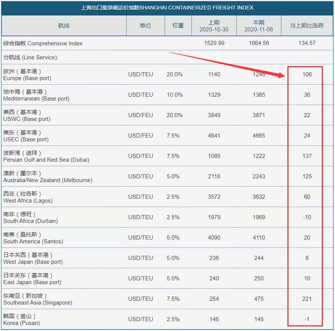The height and width of the screenshot is (331, 335).
Task: Click Mediterranean's current value 1365
Action: click(259, 95)
